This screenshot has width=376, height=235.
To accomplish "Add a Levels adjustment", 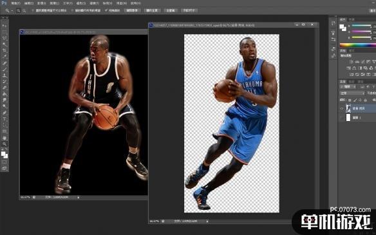I will click(x=357, y=62).
